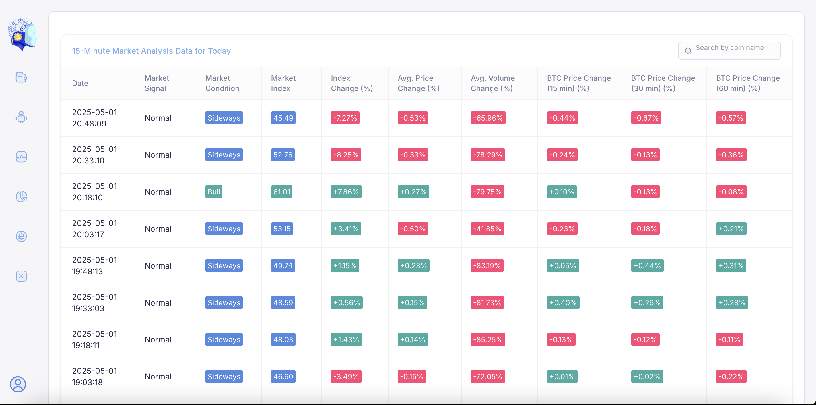Open the Bitcoin coin sidebar icon
Screen dimensions: 816x405
[x=21, y=236]
